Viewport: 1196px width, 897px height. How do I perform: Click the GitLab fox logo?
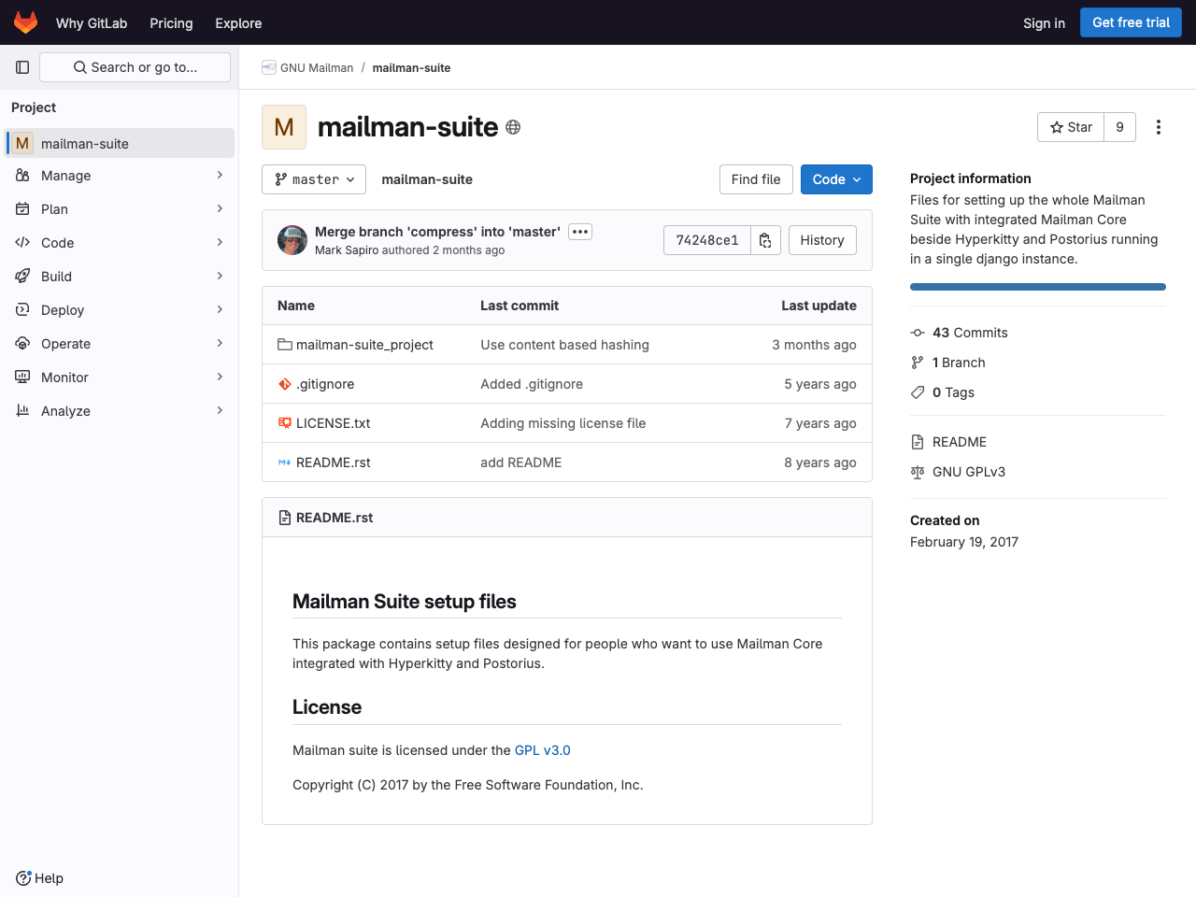pos(25,22)
